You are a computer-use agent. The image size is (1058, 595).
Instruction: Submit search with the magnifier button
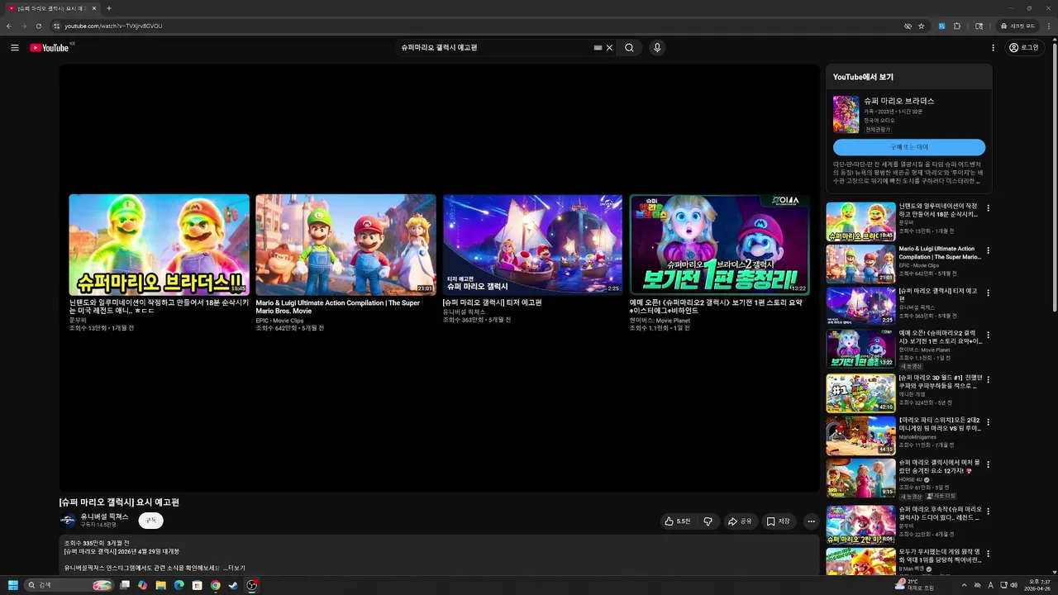(629, 48)
